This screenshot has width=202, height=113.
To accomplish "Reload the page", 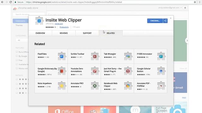I will pyautogui.click(x=10, y=2).
